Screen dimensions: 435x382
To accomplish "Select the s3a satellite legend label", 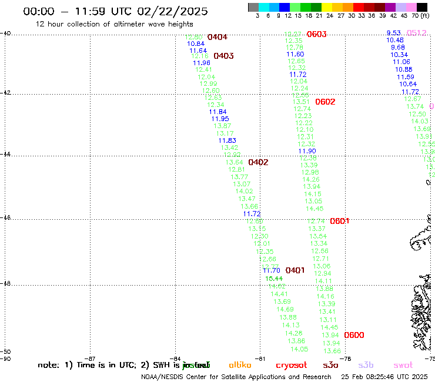I will 330,365.
